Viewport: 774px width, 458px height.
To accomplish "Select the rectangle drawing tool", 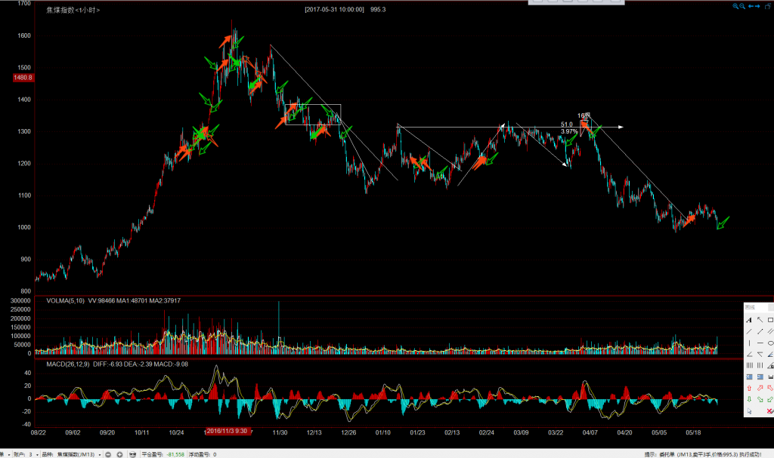I will [769, 320].
